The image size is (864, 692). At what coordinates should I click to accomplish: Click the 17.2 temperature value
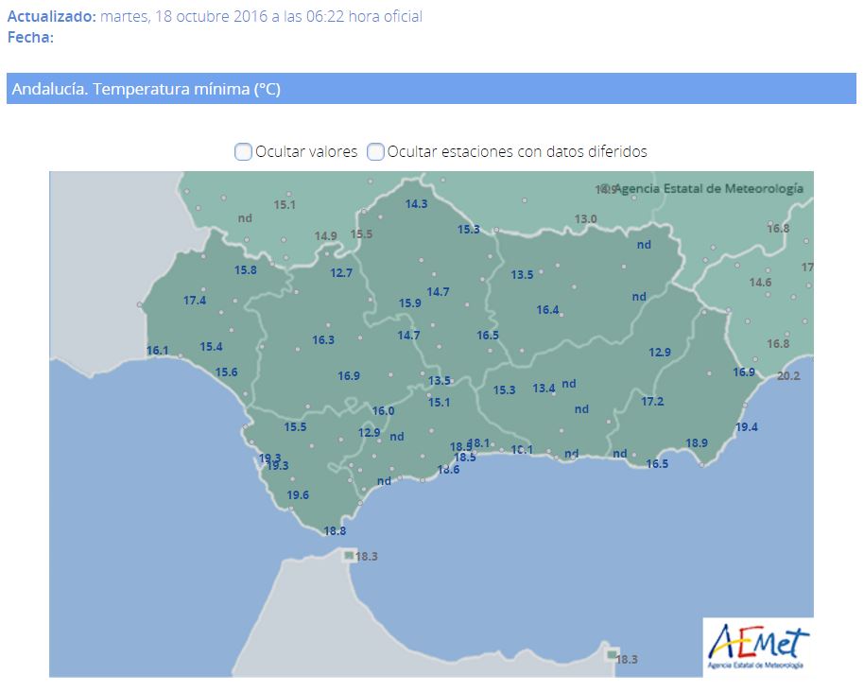pos(652,402)
